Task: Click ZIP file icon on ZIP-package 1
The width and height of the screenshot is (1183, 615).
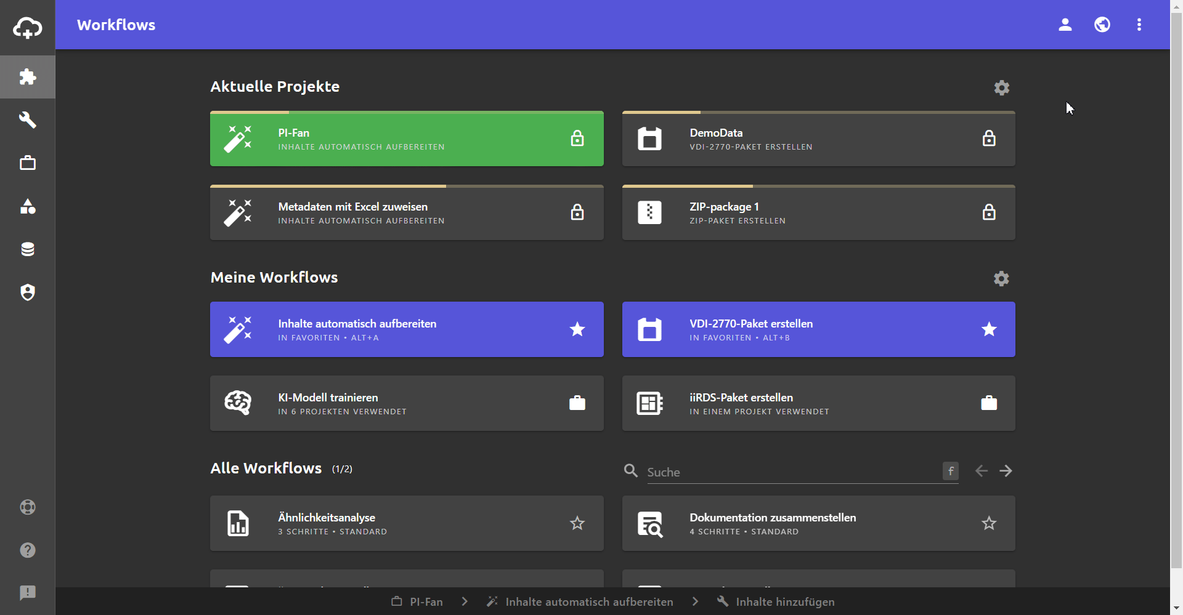Action: click(x=649, y=212)
